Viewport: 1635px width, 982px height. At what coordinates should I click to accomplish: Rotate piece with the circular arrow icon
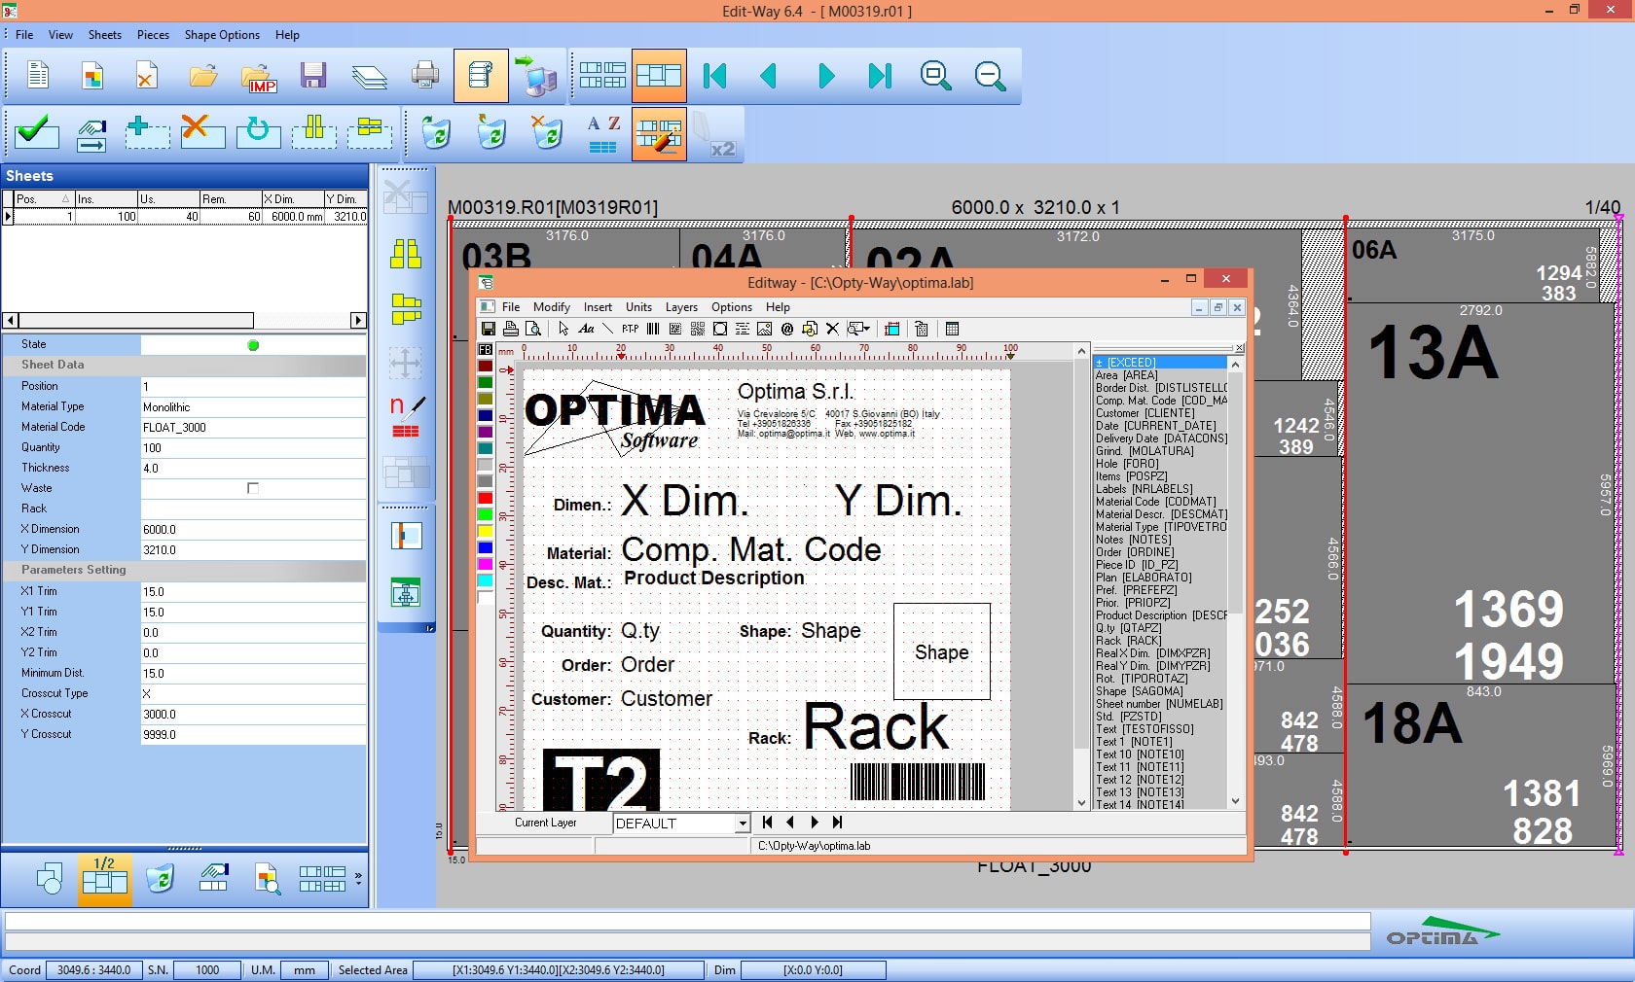click(258, 132)
